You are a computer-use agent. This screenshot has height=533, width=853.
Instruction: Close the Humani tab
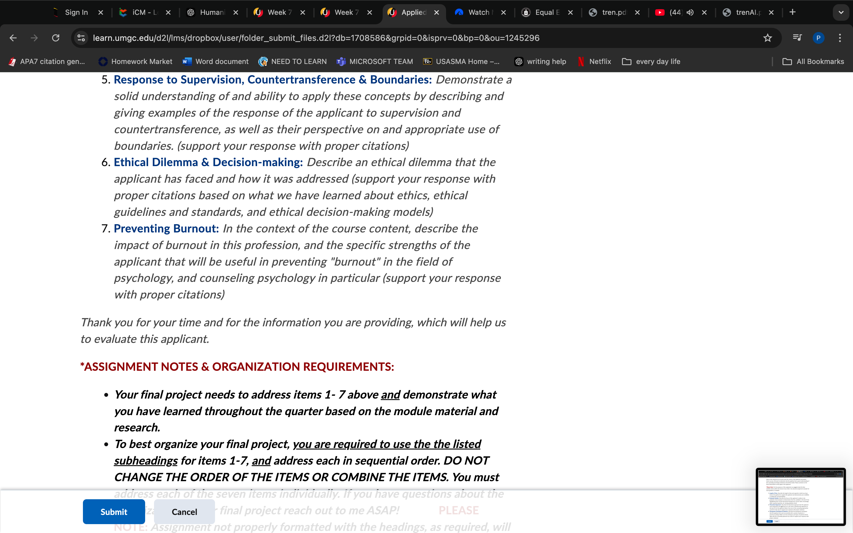tap(236, 12)
